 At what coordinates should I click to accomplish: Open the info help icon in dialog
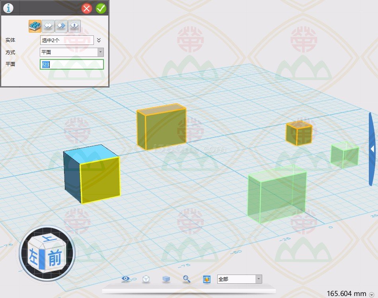point(8,8)
